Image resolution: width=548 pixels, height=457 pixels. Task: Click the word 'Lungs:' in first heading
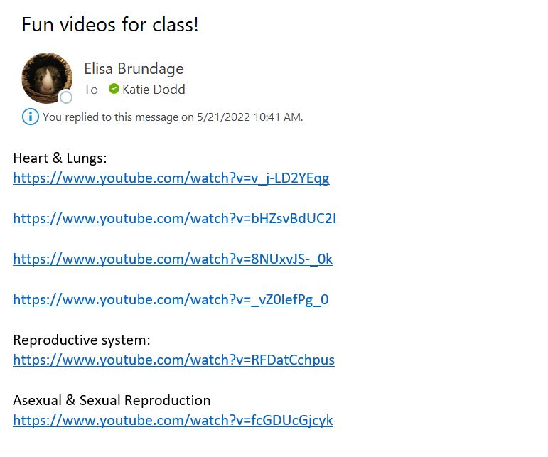87,158
